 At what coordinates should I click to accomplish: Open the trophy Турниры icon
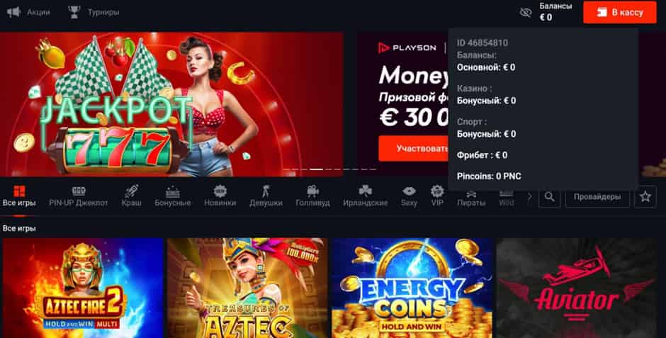tap(74, 12)
